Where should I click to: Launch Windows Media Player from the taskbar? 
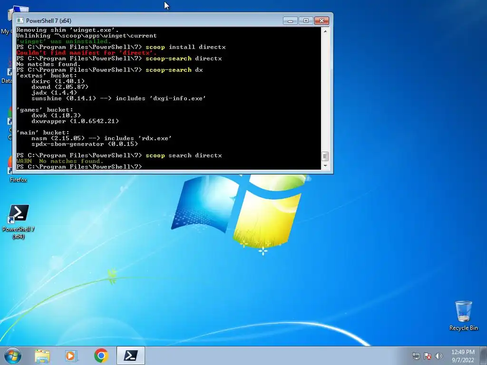coord(71,355)
